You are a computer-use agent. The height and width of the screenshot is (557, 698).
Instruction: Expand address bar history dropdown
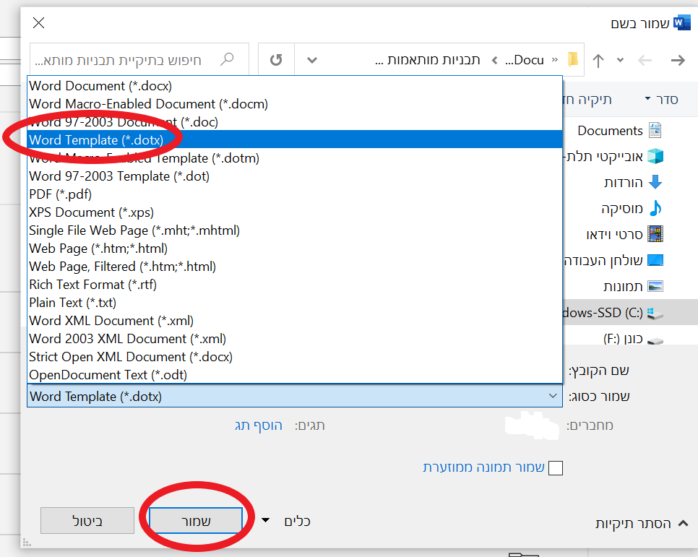click(x=312, y=60)
